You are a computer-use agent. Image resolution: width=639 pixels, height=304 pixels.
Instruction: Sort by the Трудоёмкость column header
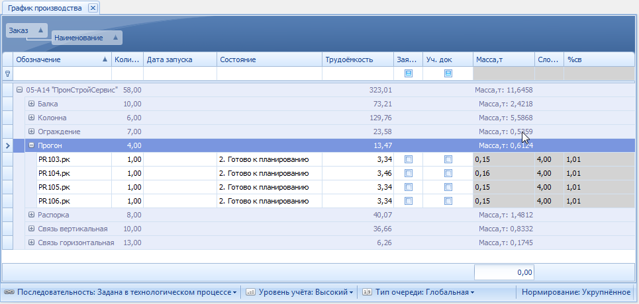358,59
